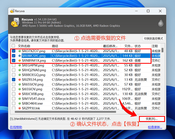Click status bar text about HarddiskVolume2

tap(60, 119)
